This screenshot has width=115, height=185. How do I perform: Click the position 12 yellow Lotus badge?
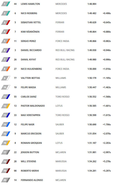point(6,106)
